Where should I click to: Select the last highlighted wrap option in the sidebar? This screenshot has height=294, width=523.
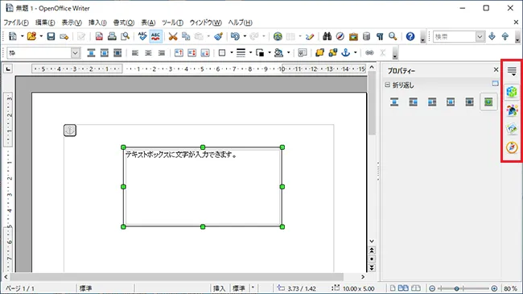click(488, 102)
